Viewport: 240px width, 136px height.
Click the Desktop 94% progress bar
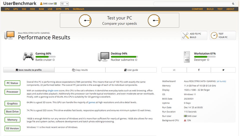[x=124, y=57]
